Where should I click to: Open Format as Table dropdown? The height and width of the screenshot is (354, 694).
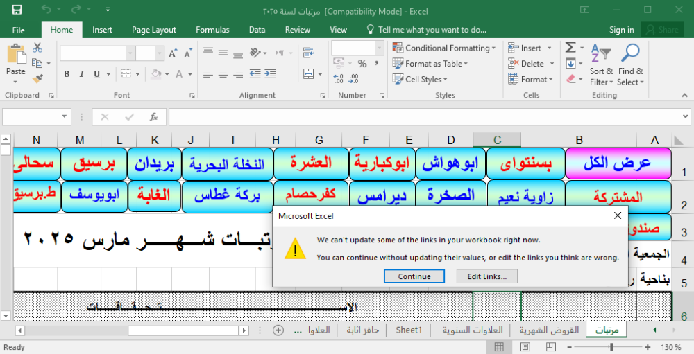(430, 64)
